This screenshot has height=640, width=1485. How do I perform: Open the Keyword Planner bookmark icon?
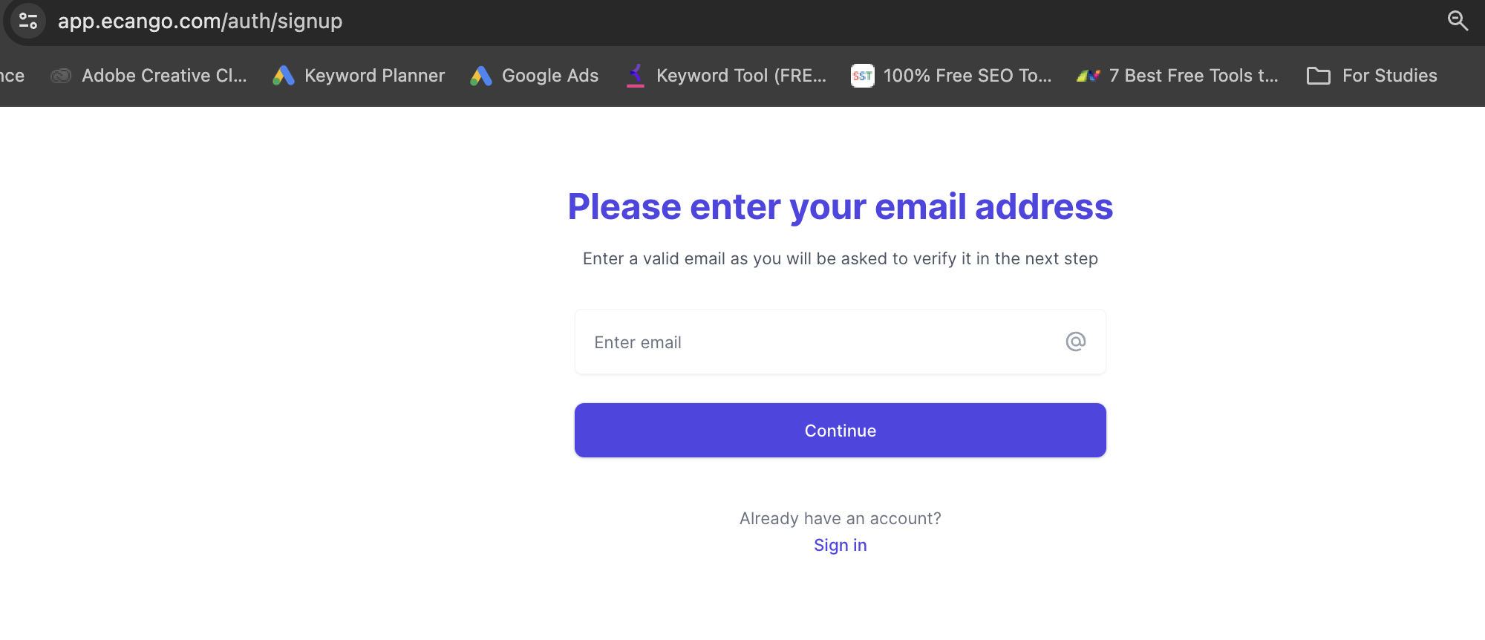coord(284,75)
